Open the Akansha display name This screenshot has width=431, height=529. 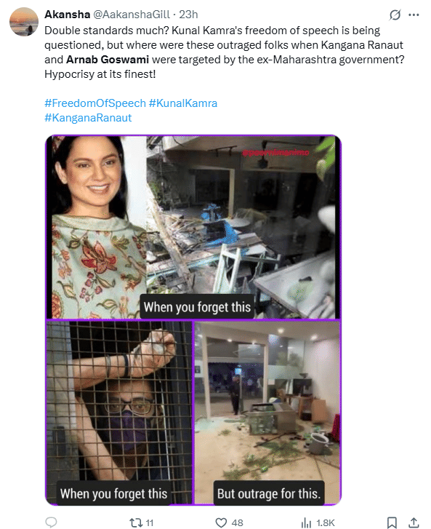(x=68, y=15)
